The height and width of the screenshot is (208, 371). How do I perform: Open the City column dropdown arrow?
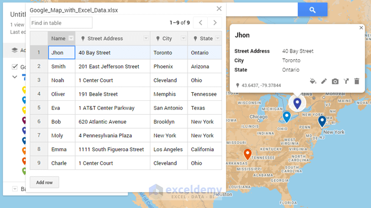[x=183, y=38]
